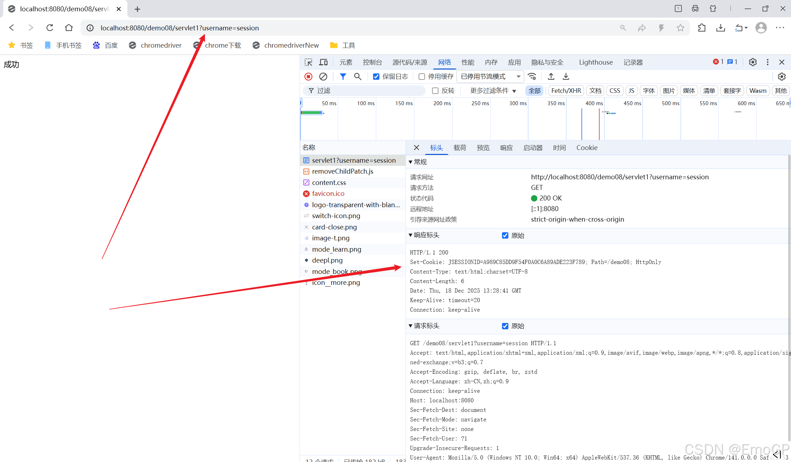The height and width of the screenshot is (462, 791).
Task: Select favicon.ico in request list
Action: [x=328, y=194]
